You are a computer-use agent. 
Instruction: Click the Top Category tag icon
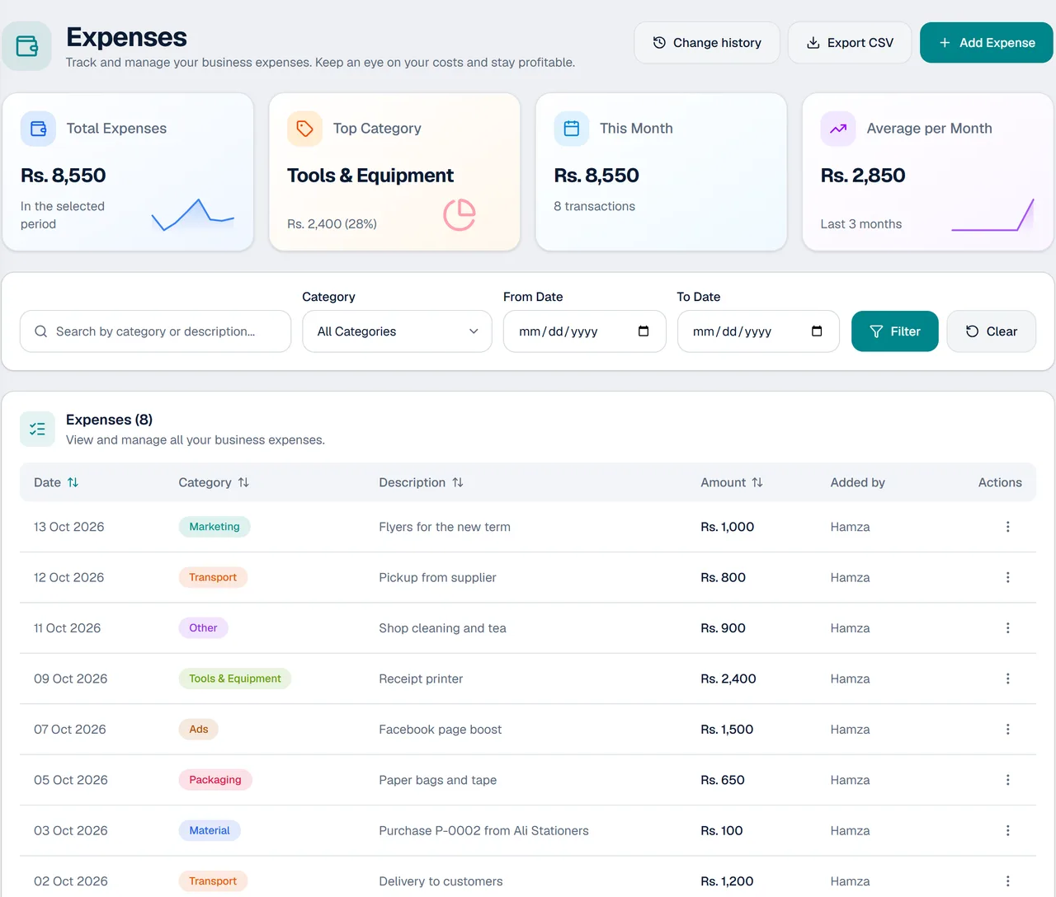click(304, 129)
